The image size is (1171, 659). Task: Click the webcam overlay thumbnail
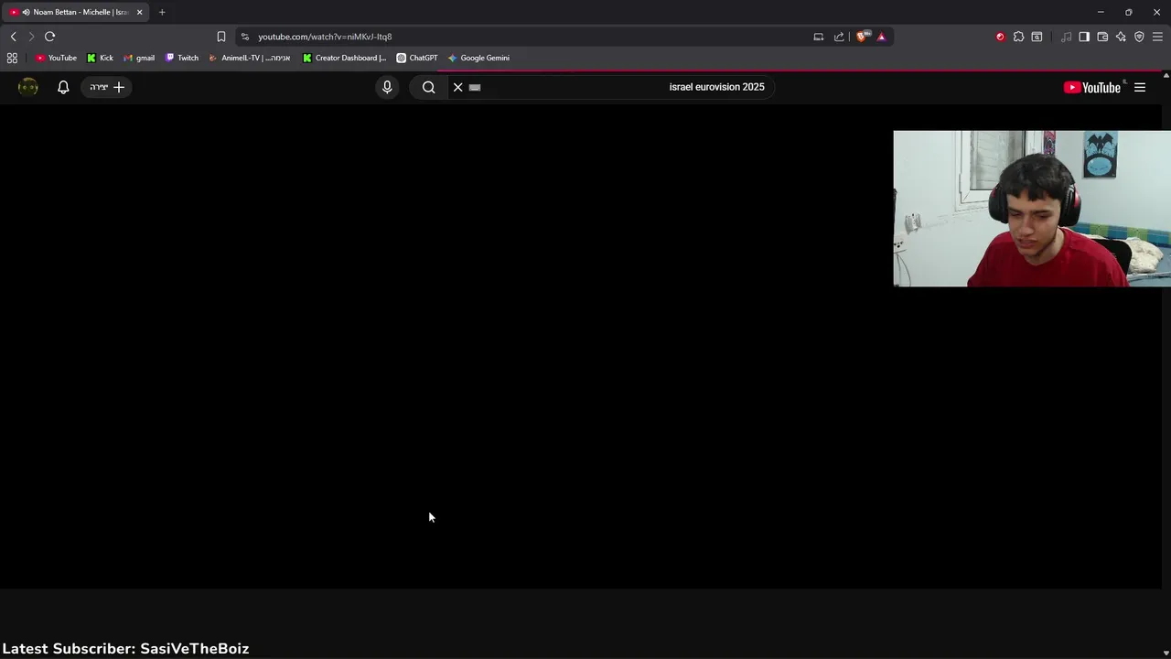coord(1032,209)
